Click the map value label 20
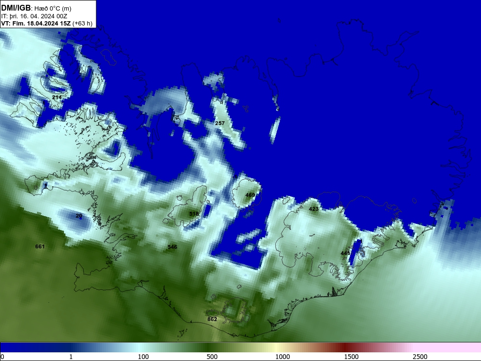The image size is (481, 361). click(79, 216)
